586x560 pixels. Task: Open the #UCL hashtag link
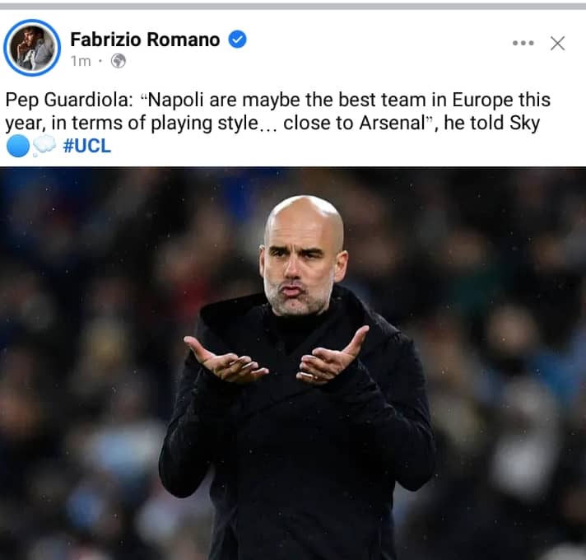87,146
